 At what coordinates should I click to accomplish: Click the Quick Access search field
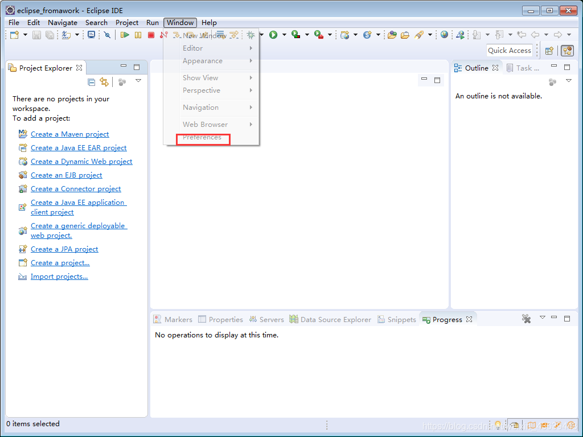510,51
